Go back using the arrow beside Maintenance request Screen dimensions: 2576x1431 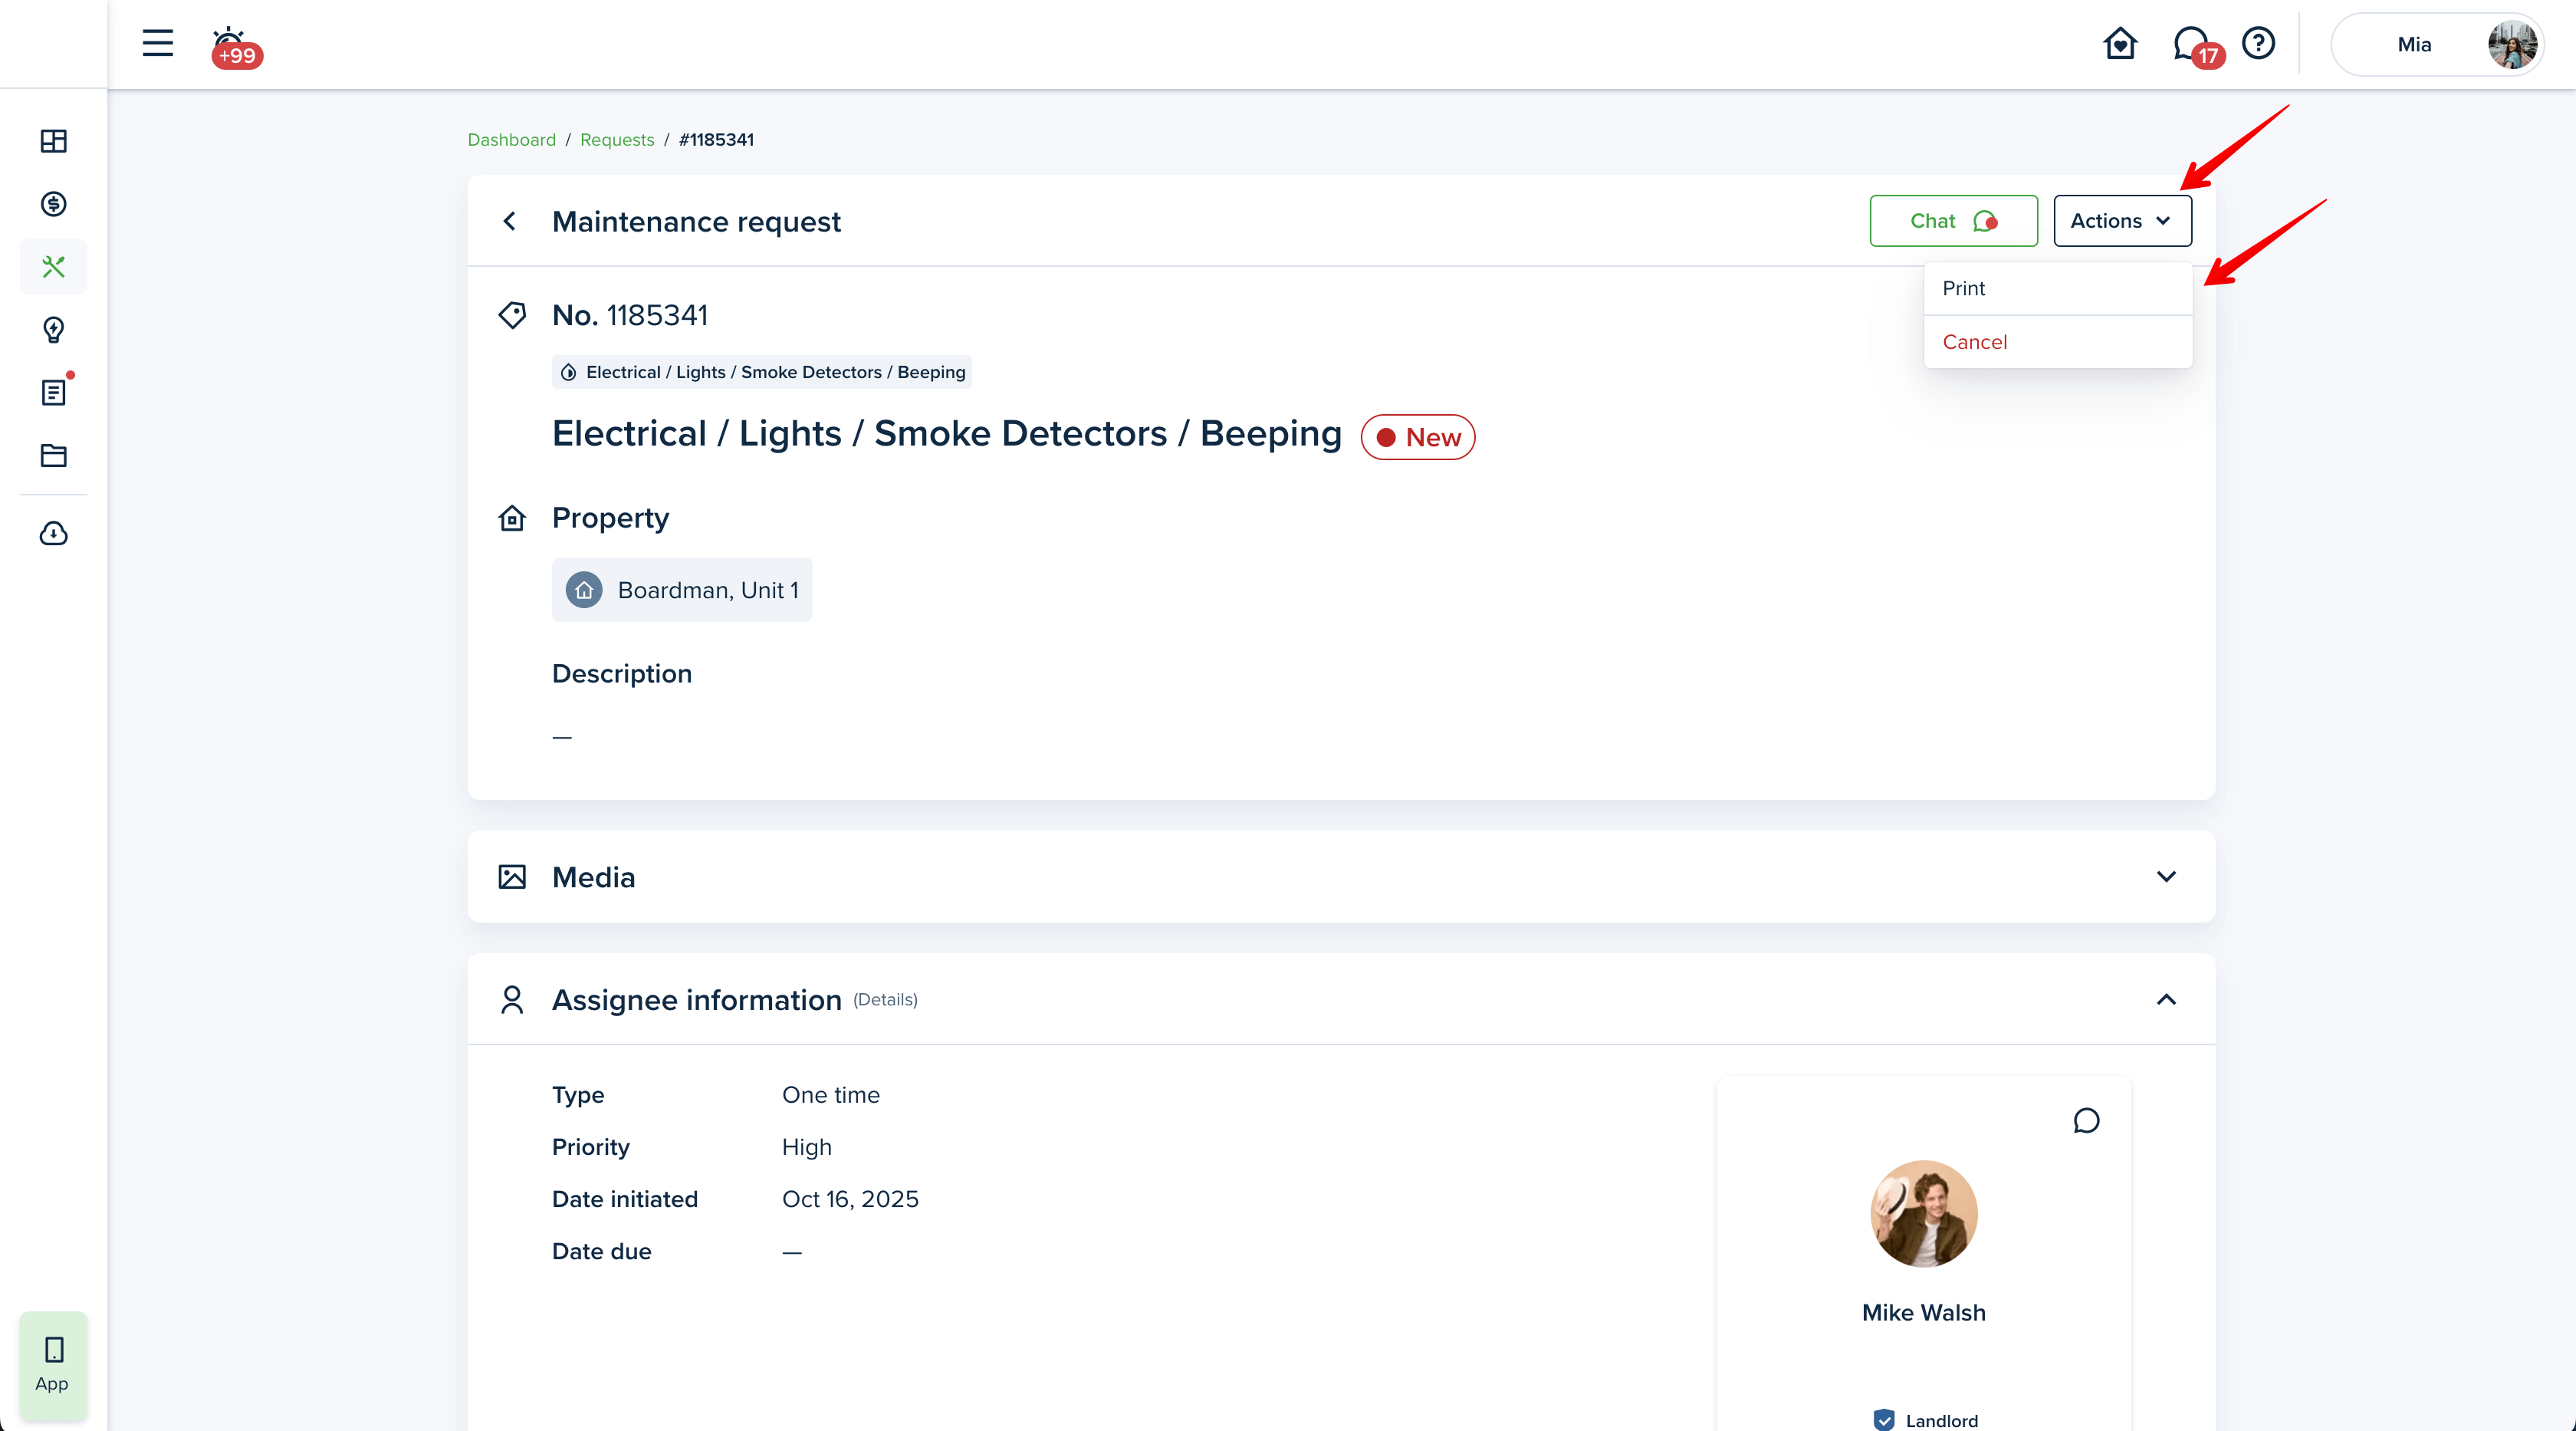point(510,221)
